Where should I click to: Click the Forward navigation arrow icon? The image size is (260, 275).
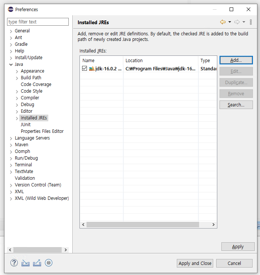click(x=237, y=22)
